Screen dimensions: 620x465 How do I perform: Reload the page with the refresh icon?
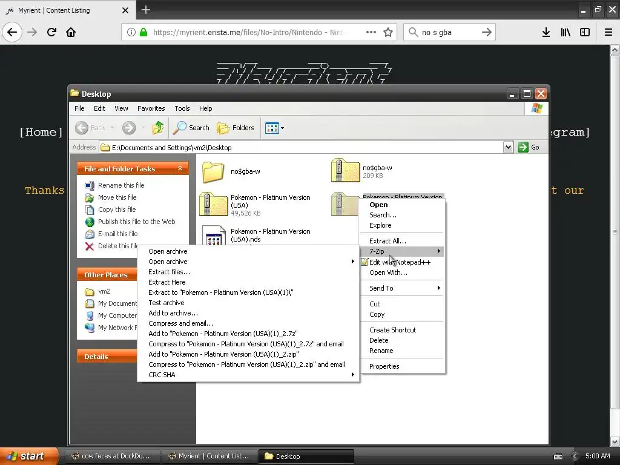tap(51, 32)
